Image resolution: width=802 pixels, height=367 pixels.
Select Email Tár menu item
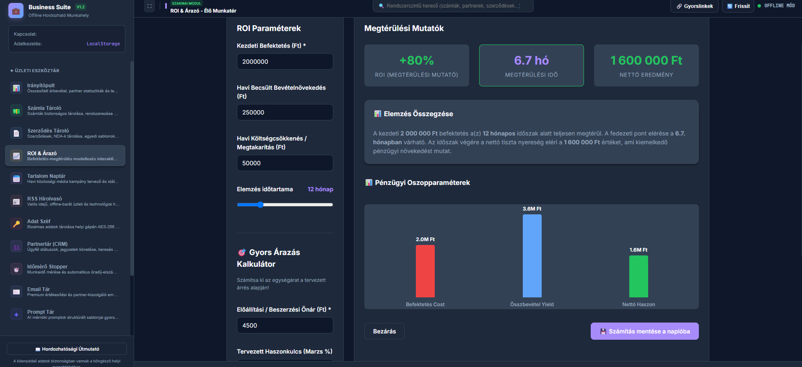pyautogui.click(x=65, y=292)
